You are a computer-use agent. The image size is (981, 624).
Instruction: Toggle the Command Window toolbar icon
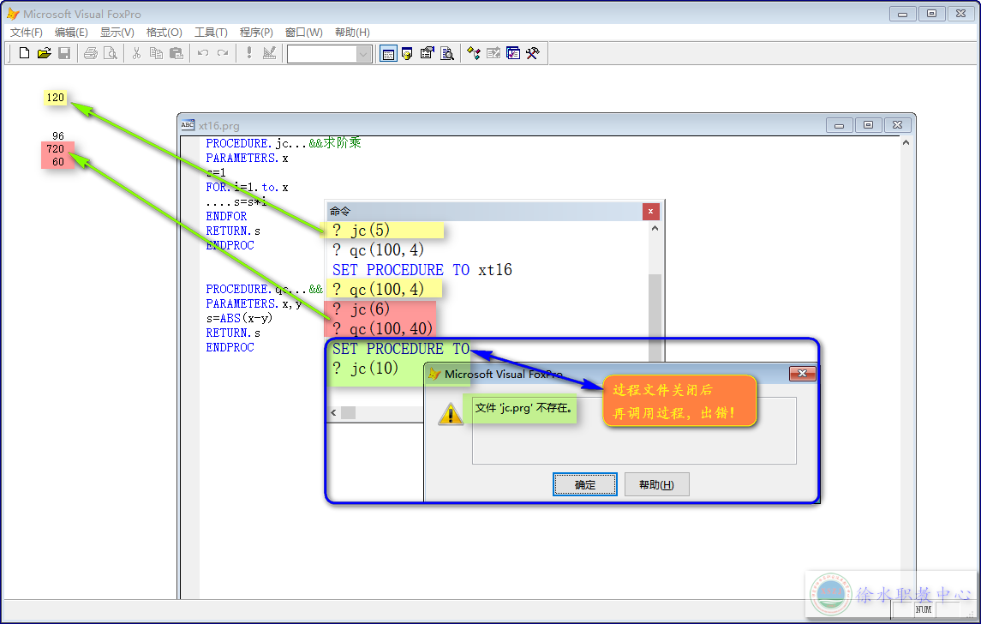tap(388, 54)
